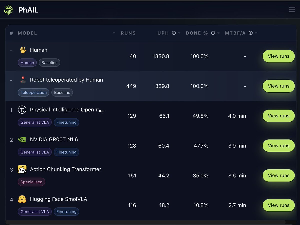Image resolution: width=300 pixels, height=225 pixels.
Task: Select Robot teleoperated by Human name
Action: (66, 80)
